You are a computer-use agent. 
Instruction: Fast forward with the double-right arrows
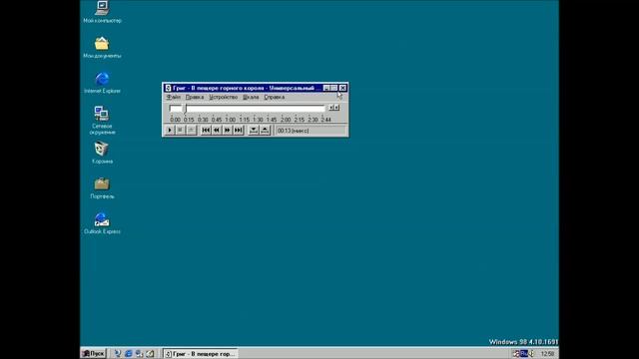(x=227, y=131)
